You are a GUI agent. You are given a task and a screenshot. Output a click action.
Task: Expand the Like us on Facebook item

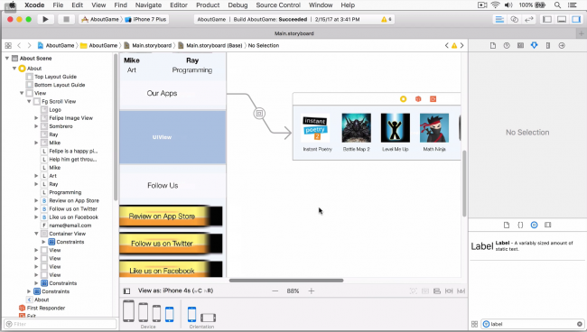tap(36, 217)
